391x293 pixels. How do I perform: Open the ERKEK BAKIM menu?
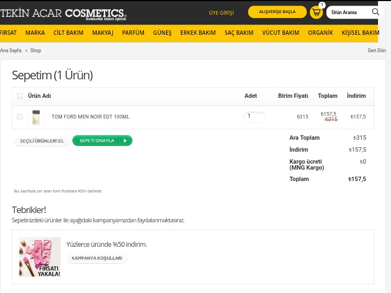[x=198, y=33]
